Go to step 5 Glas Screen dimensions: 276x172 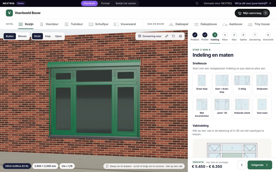click(x=234, y=37)
